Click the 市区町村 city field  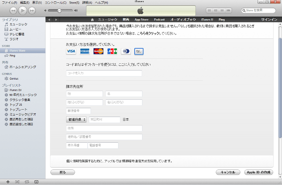click(x=104, y=119)
